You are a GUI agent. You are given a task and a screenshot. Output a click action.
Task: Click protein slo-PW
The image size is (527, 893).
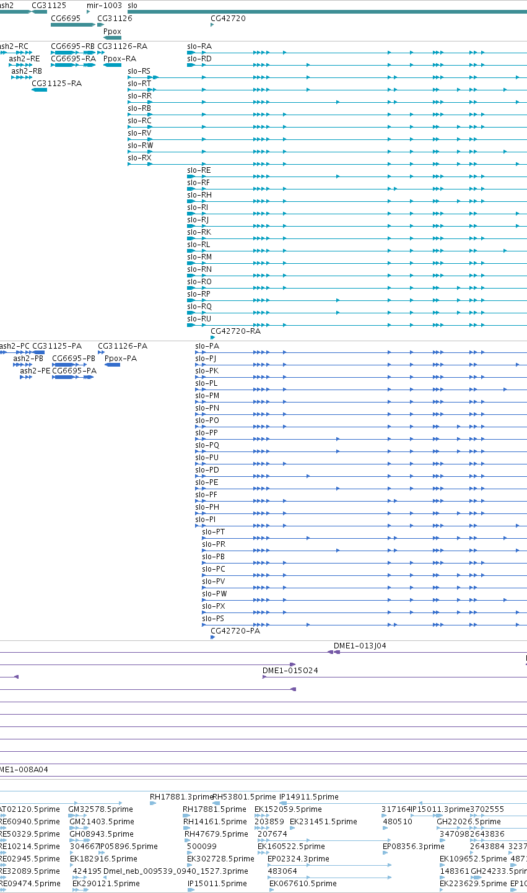click(x=214, y=594)
